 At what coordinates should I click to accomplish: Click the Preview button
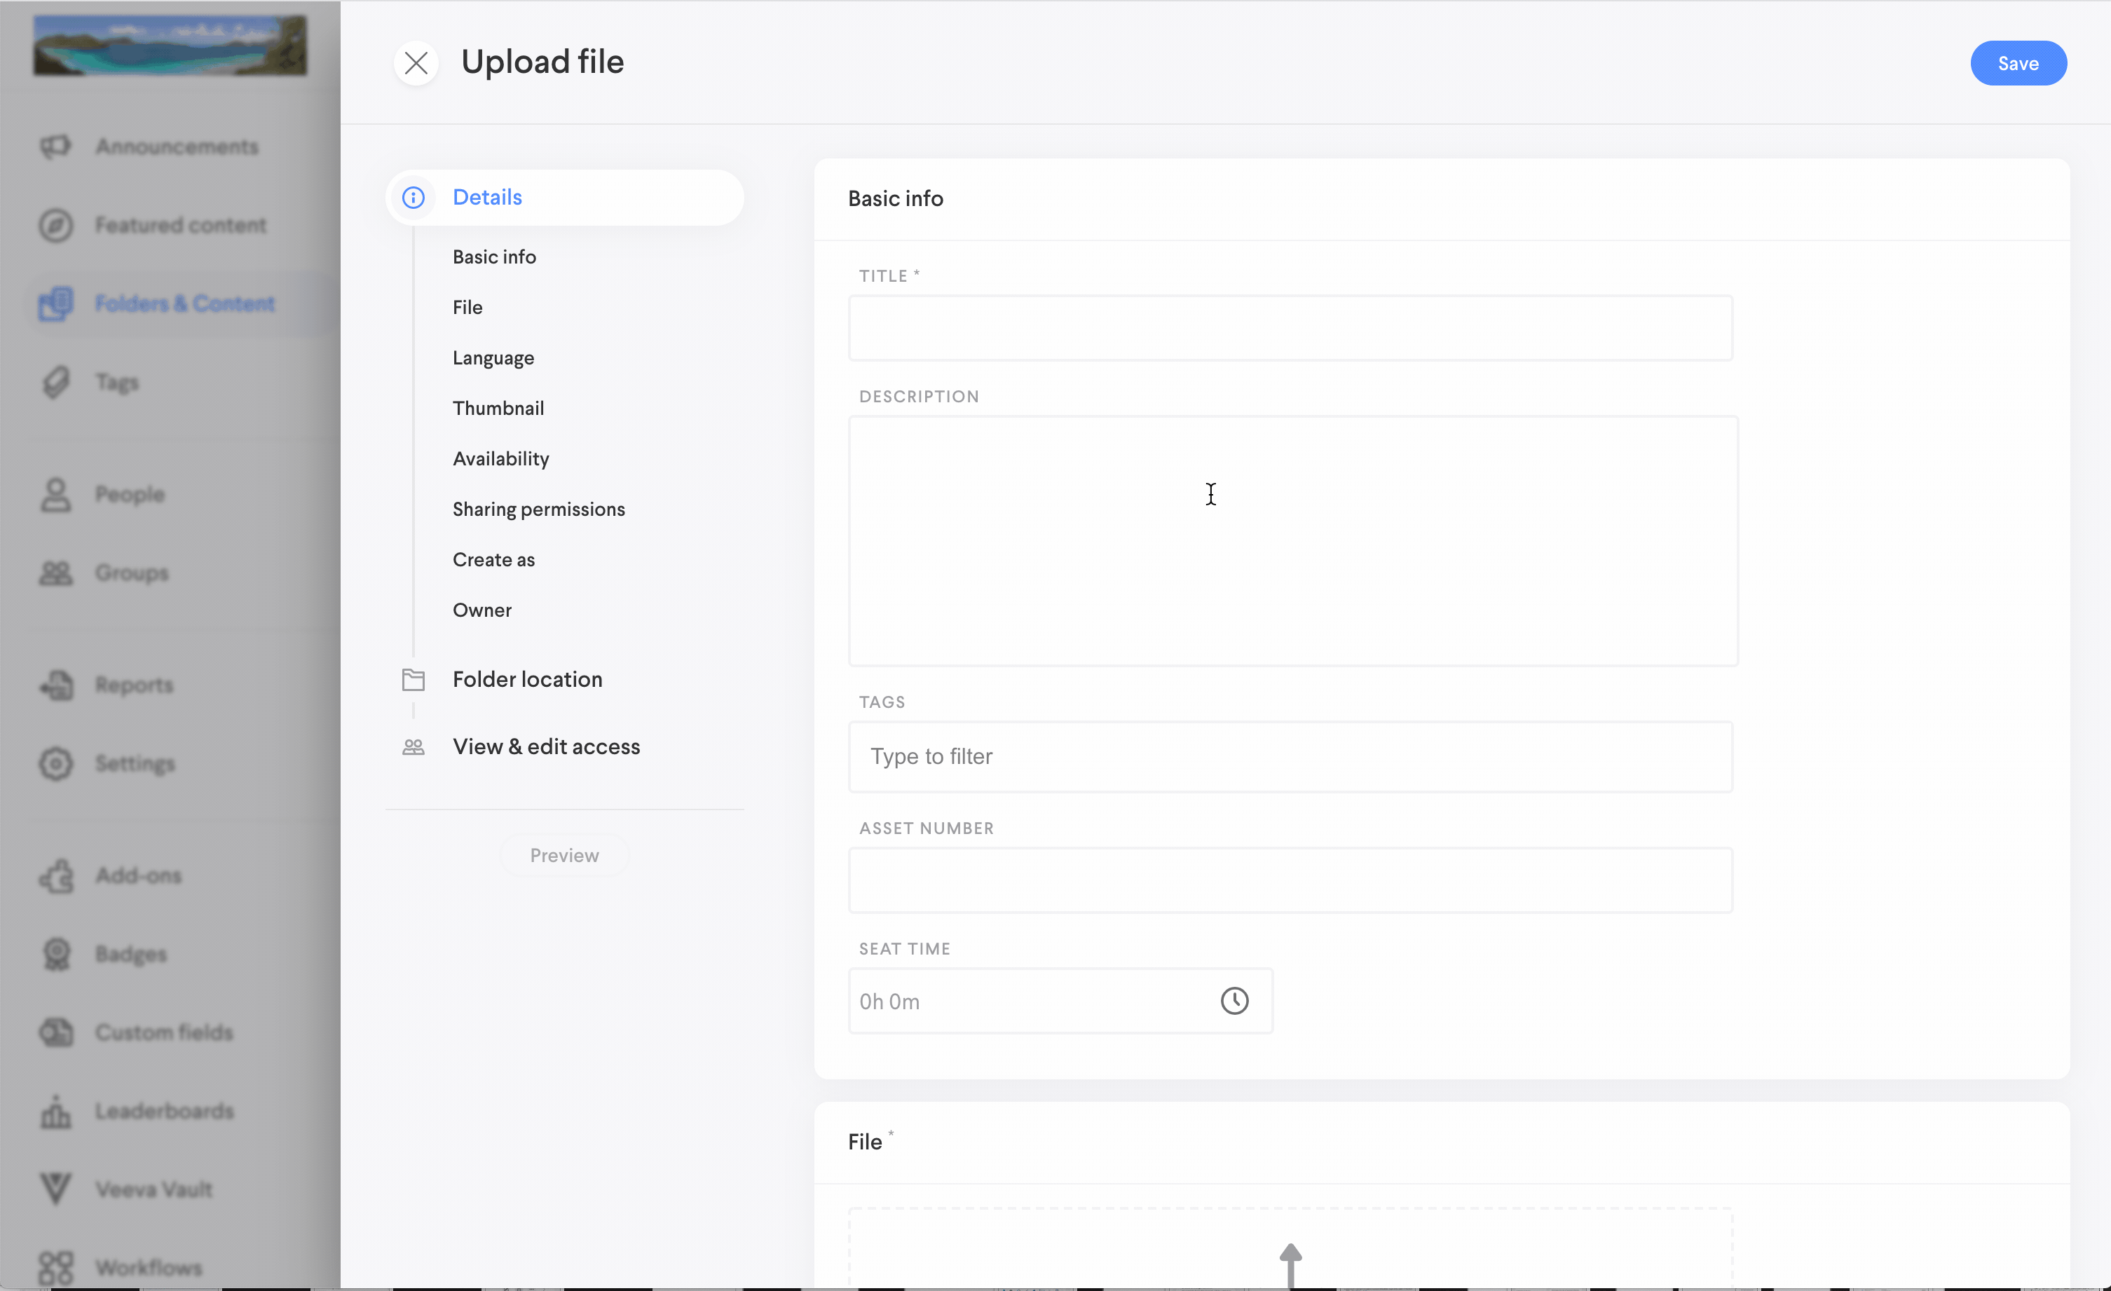[x=563, y=855]
